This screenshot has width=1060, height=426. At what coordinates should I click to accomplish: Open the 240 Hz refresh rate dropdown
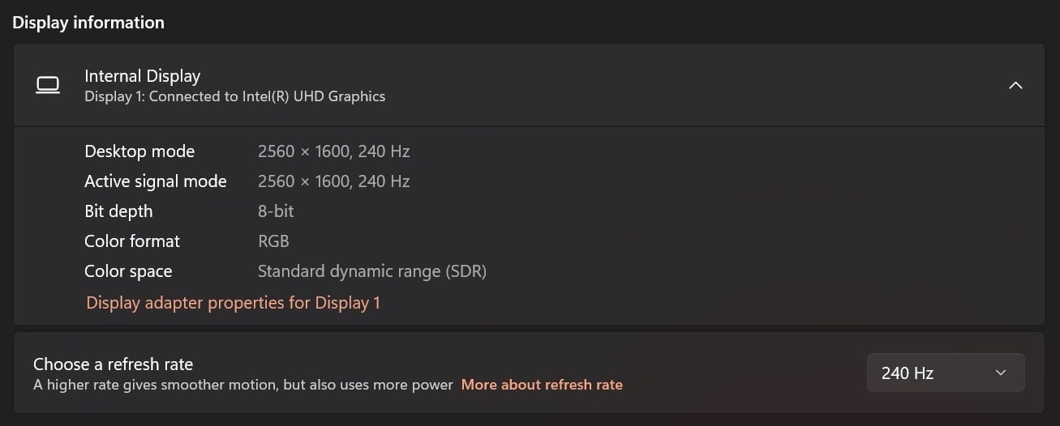tap(946, 373)
